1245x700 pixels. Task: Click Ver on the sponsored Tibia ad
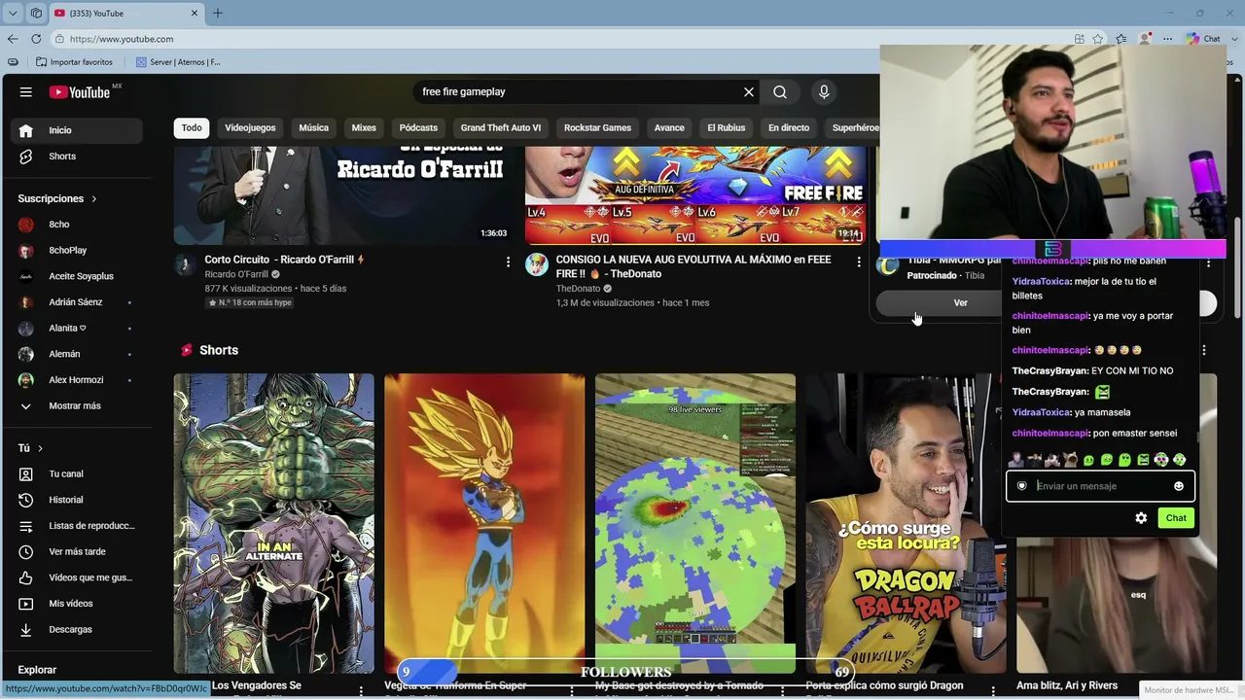point(960,303)
